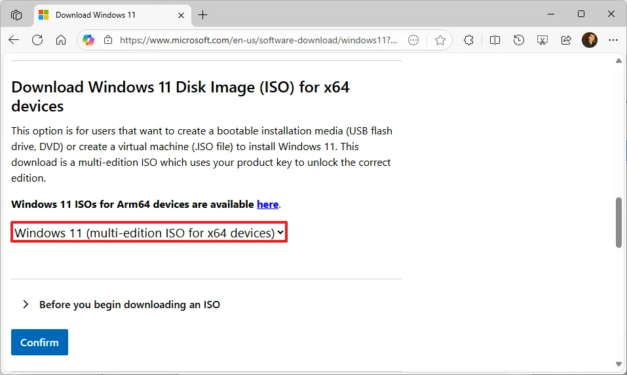The width and height of the screenshot is (627, 375).
Task: Add this page to favorites
Action: click(440, 40)
